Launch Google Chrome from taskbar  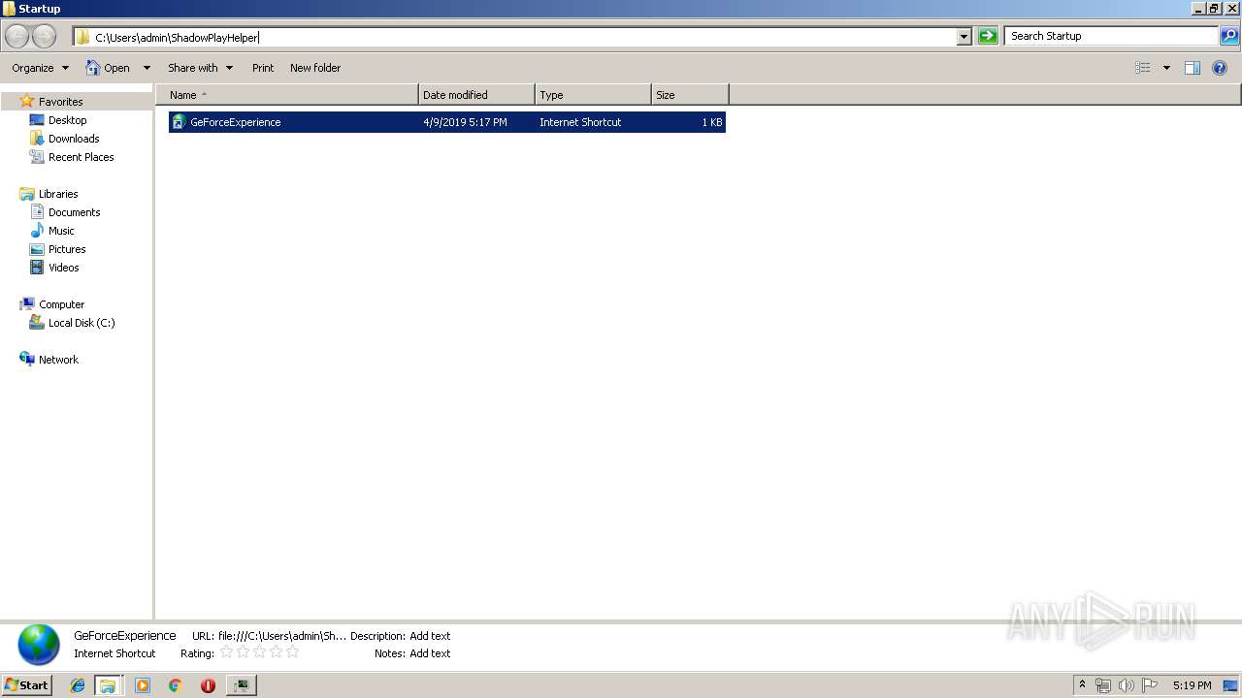point(176,685)
